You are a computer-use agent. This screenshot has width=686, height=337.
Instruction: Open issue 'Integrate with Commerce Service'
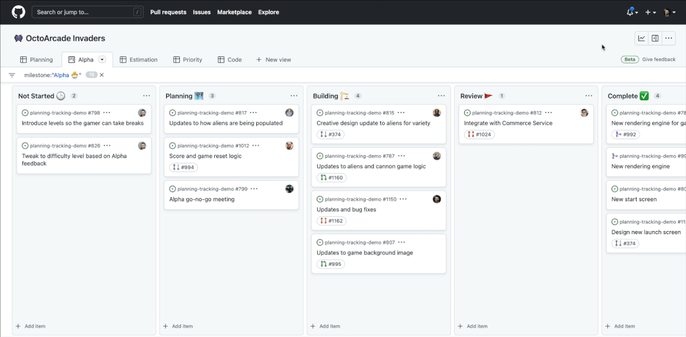509,123
